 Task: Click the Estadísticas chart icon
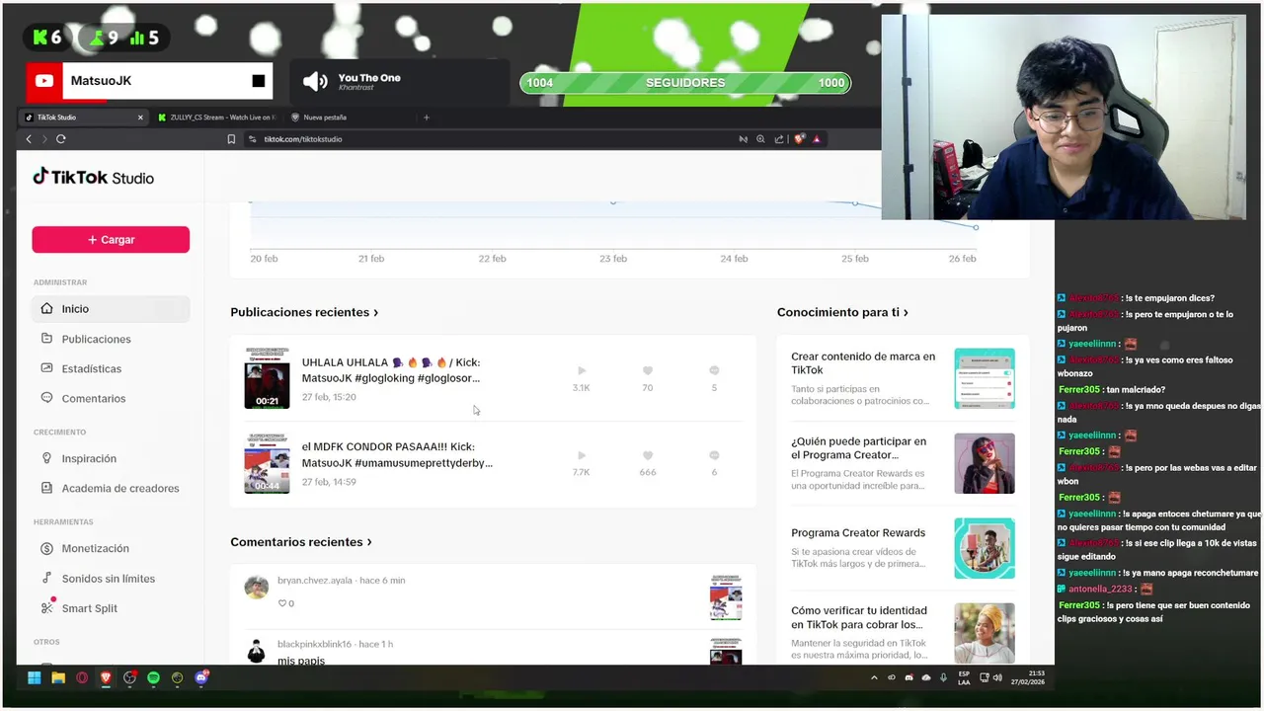pos(46,368)
